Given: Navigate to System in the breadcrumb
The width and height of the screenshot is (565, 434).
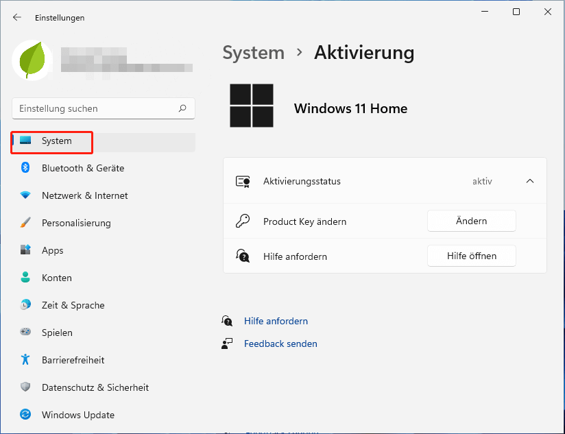Looking at the screenshot, I should click(x=253, y=53).
